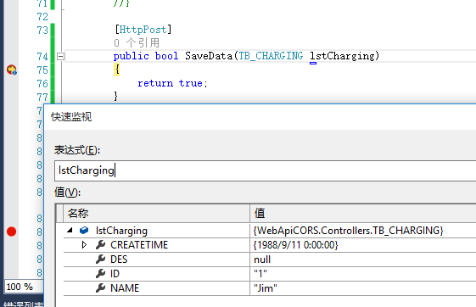Click the wrench icon beside CREATETIME
The width and height of the screenshot is (476, 307).
100,244
